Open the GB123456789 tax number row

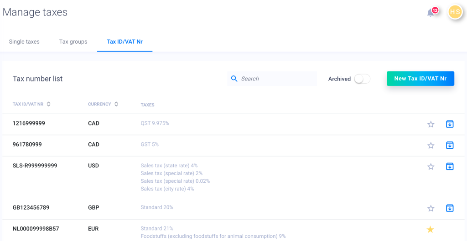coord(31,208)
